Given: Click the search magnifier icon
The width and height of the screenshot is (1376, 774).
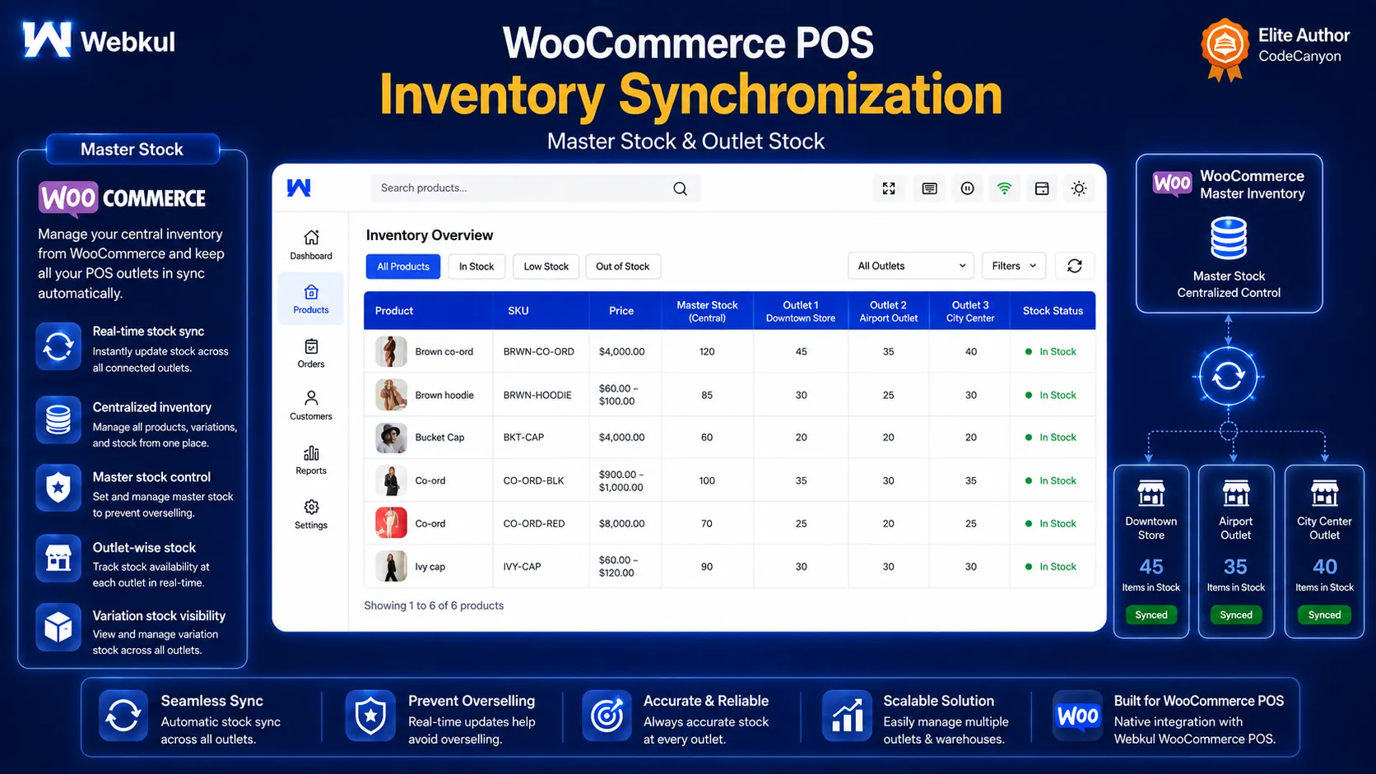Looking at the screenshot, I should pyautogui.click(x=680, y=188).
